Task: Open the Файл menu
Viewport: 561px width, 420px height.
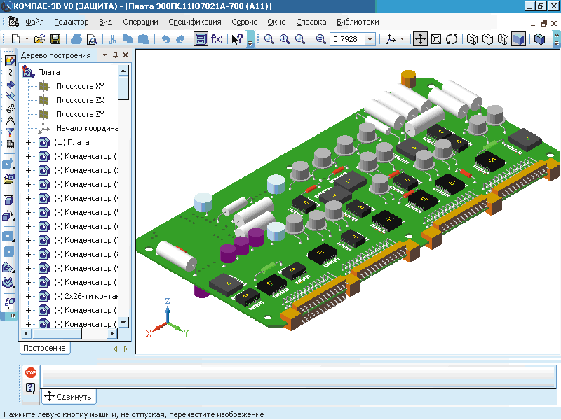Action: tap(34, 22)
